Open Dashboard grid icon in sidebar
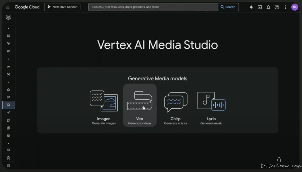This screenshot has width=302, height=172. point(8,36)
